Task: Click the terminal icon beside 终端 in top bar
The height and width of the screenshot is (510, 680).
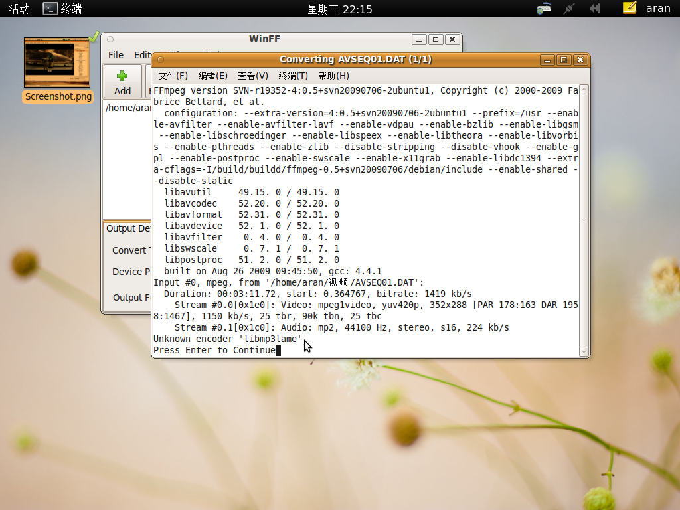Action: pos(50,9)
